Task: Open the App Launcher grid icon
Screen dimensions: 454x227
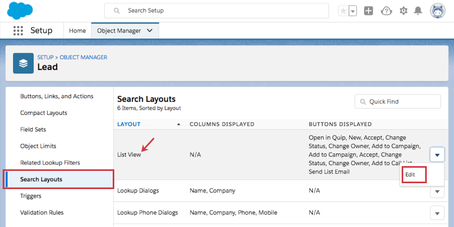Action: tap(18, 30)
